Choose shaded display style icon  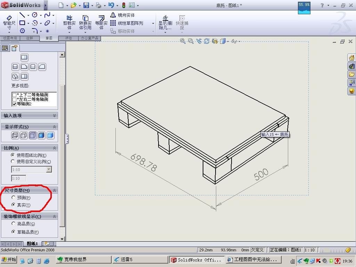click(x=50, y=136)
